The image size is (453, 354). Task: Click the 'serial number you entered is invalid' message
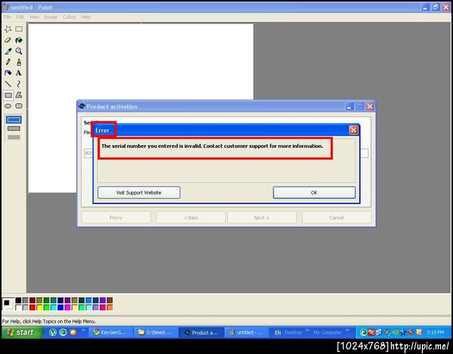[x=212, y=146]
